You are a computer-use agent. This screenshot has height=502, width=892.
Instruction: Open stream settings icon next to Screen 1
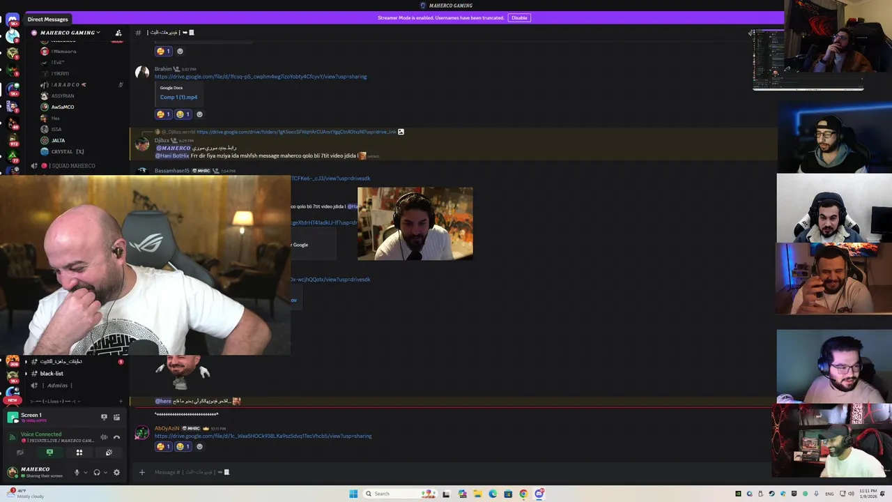pos(117,417)
